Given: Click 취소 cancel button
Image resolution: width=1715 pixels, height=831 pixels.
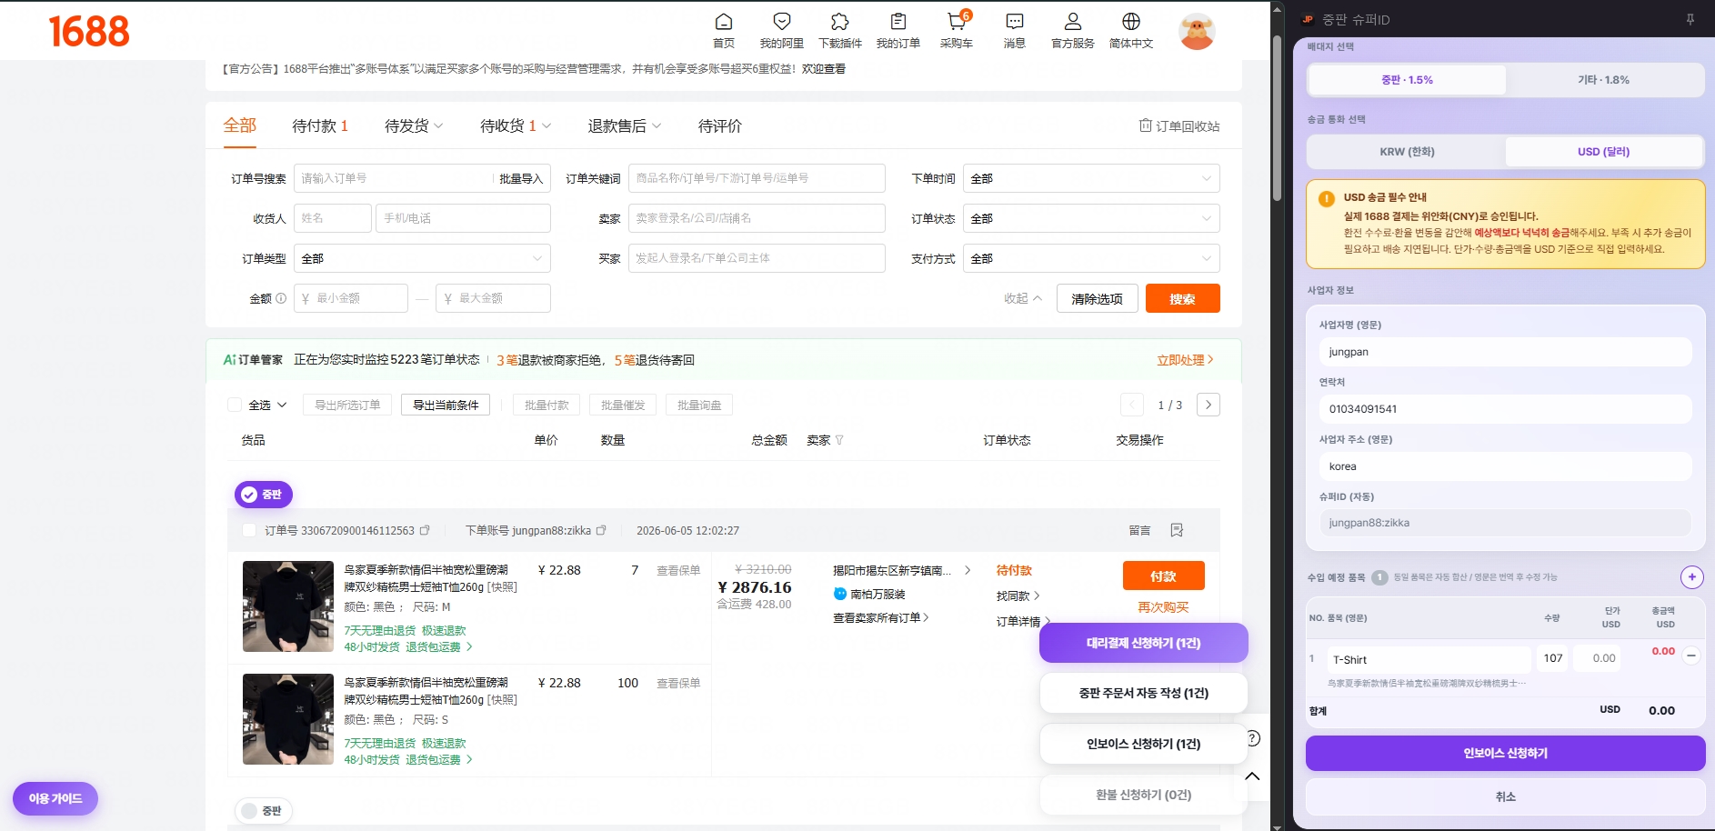Looking at the screenshot, I should tap(1505, 796).
